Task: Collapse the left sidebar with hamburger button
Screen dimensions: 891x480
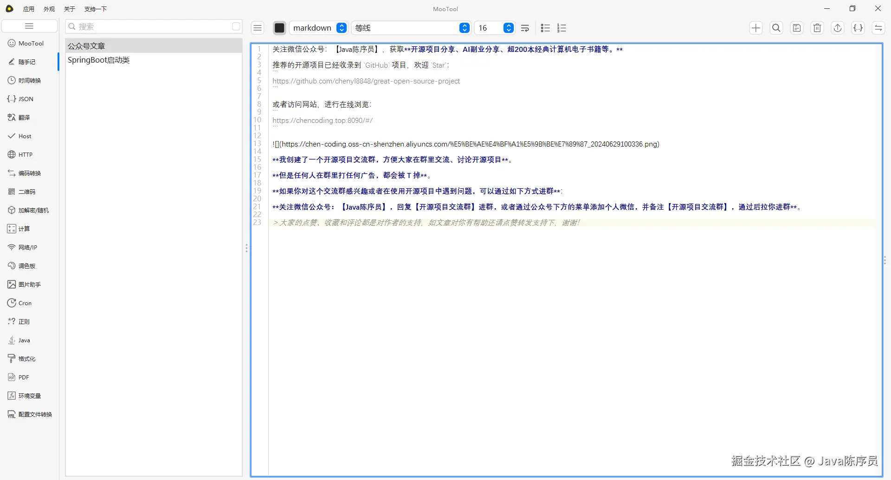Action: 29,26
